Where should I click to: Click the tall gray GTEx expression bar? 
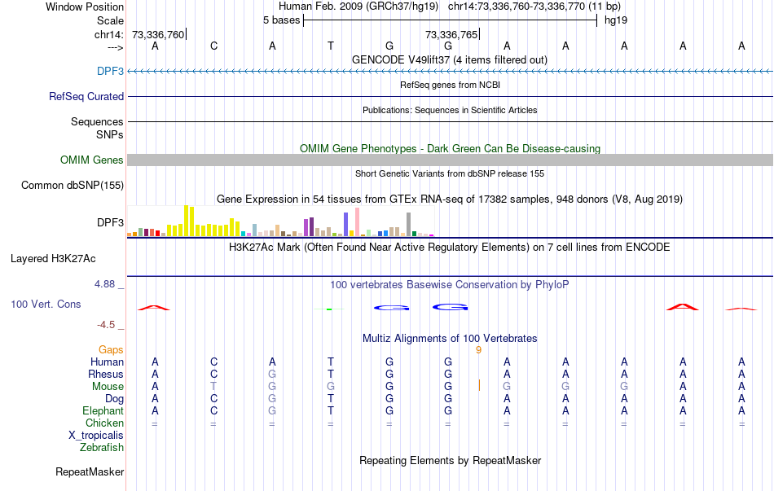(x=409, y=225)
